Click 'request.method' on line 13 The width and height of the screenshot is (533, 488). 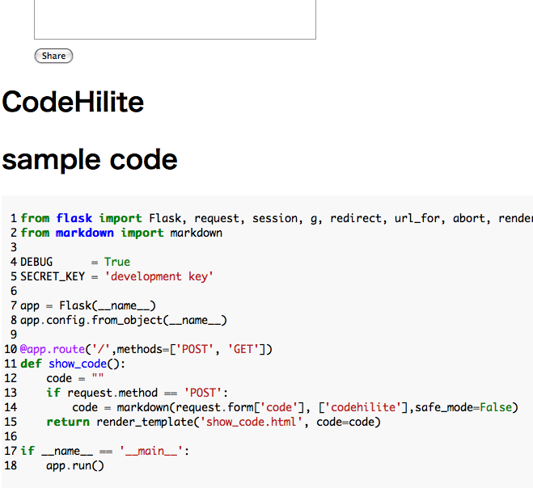(112, 393)
